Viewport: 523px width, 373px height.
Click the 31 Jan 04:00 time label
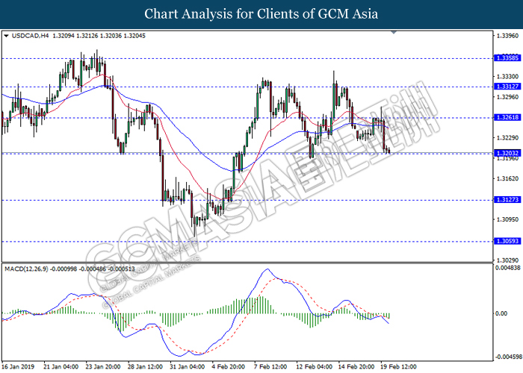188,367
